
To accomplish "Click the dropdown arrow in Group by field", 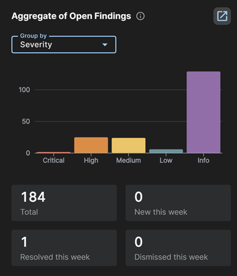I will 105,45.
